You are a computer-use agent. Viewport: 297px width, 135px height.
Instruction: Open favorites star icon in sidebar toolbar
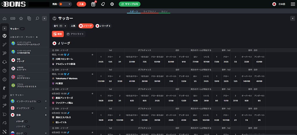coord(21,18)
